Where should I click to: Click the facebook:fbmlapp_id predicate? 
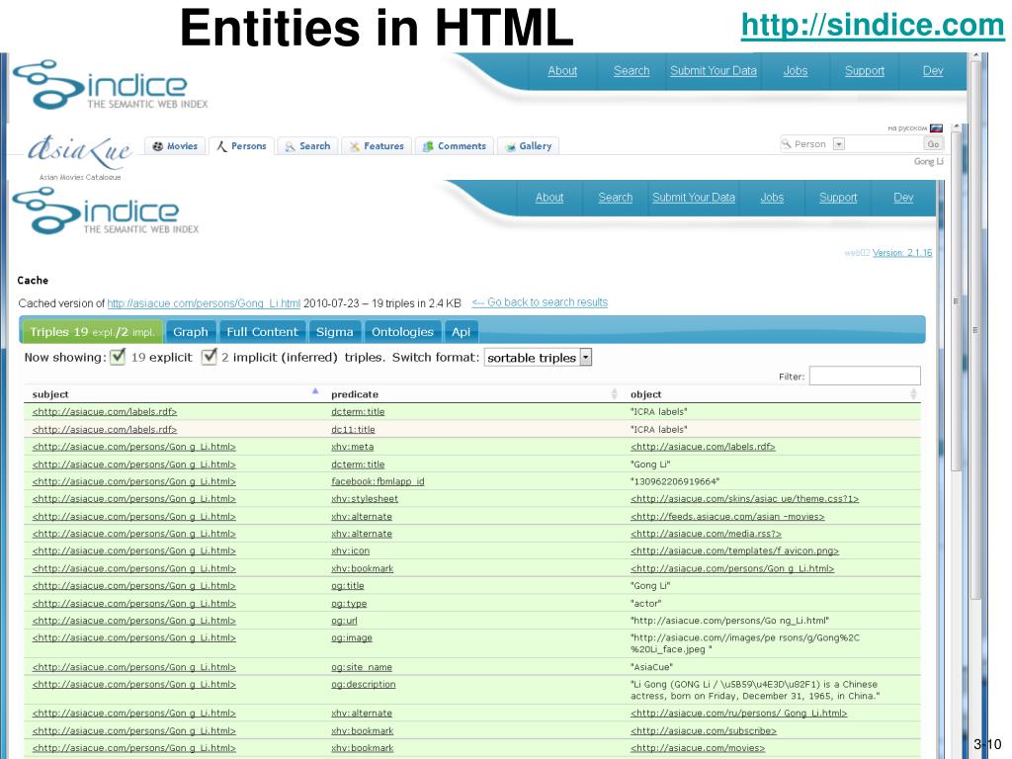coord(378,481)
